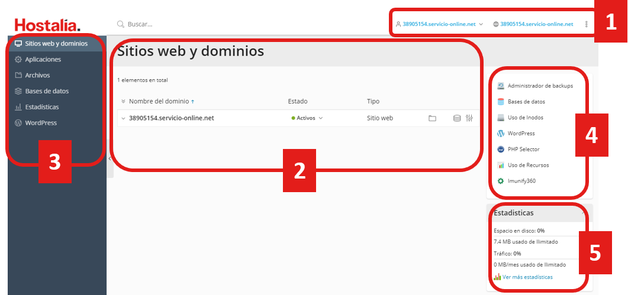Click the Espacio en disco: 0% text
The width and height of the screenshot is (628, 295).
tap(519, 231)
